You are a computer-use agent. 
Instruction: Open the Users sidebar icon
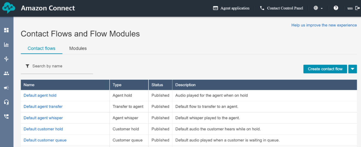(x=6, y=73)
